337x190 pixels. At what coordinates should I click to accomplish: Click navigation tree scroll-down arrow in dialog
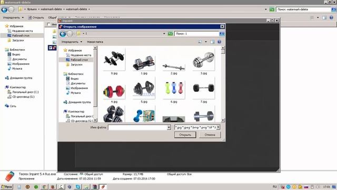[95, 120]
